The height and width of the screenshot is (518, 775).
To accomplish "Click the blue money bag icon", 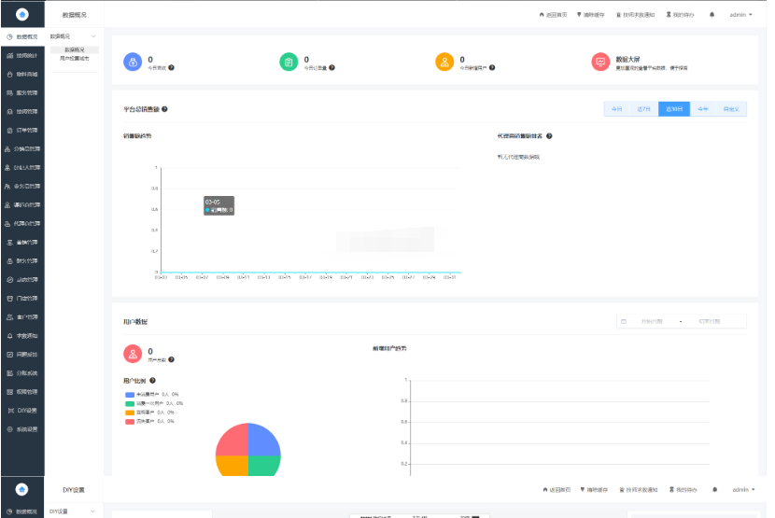I will 133,62.
